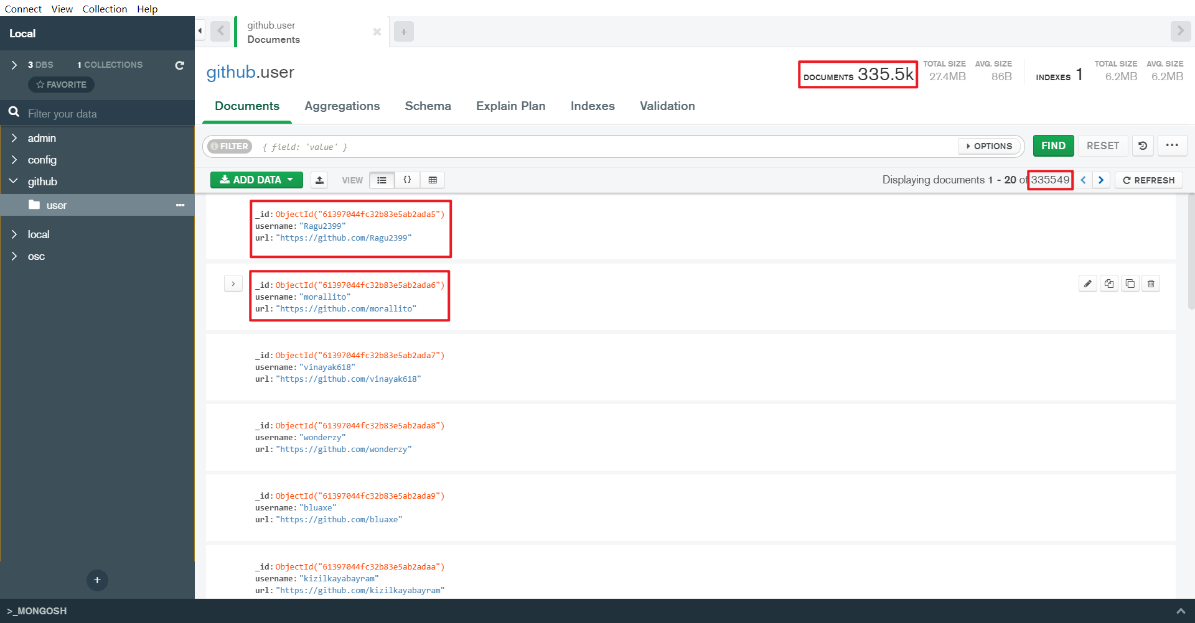Click the github namespace link
Viewport: 1195px width, 623px height.
231,72
